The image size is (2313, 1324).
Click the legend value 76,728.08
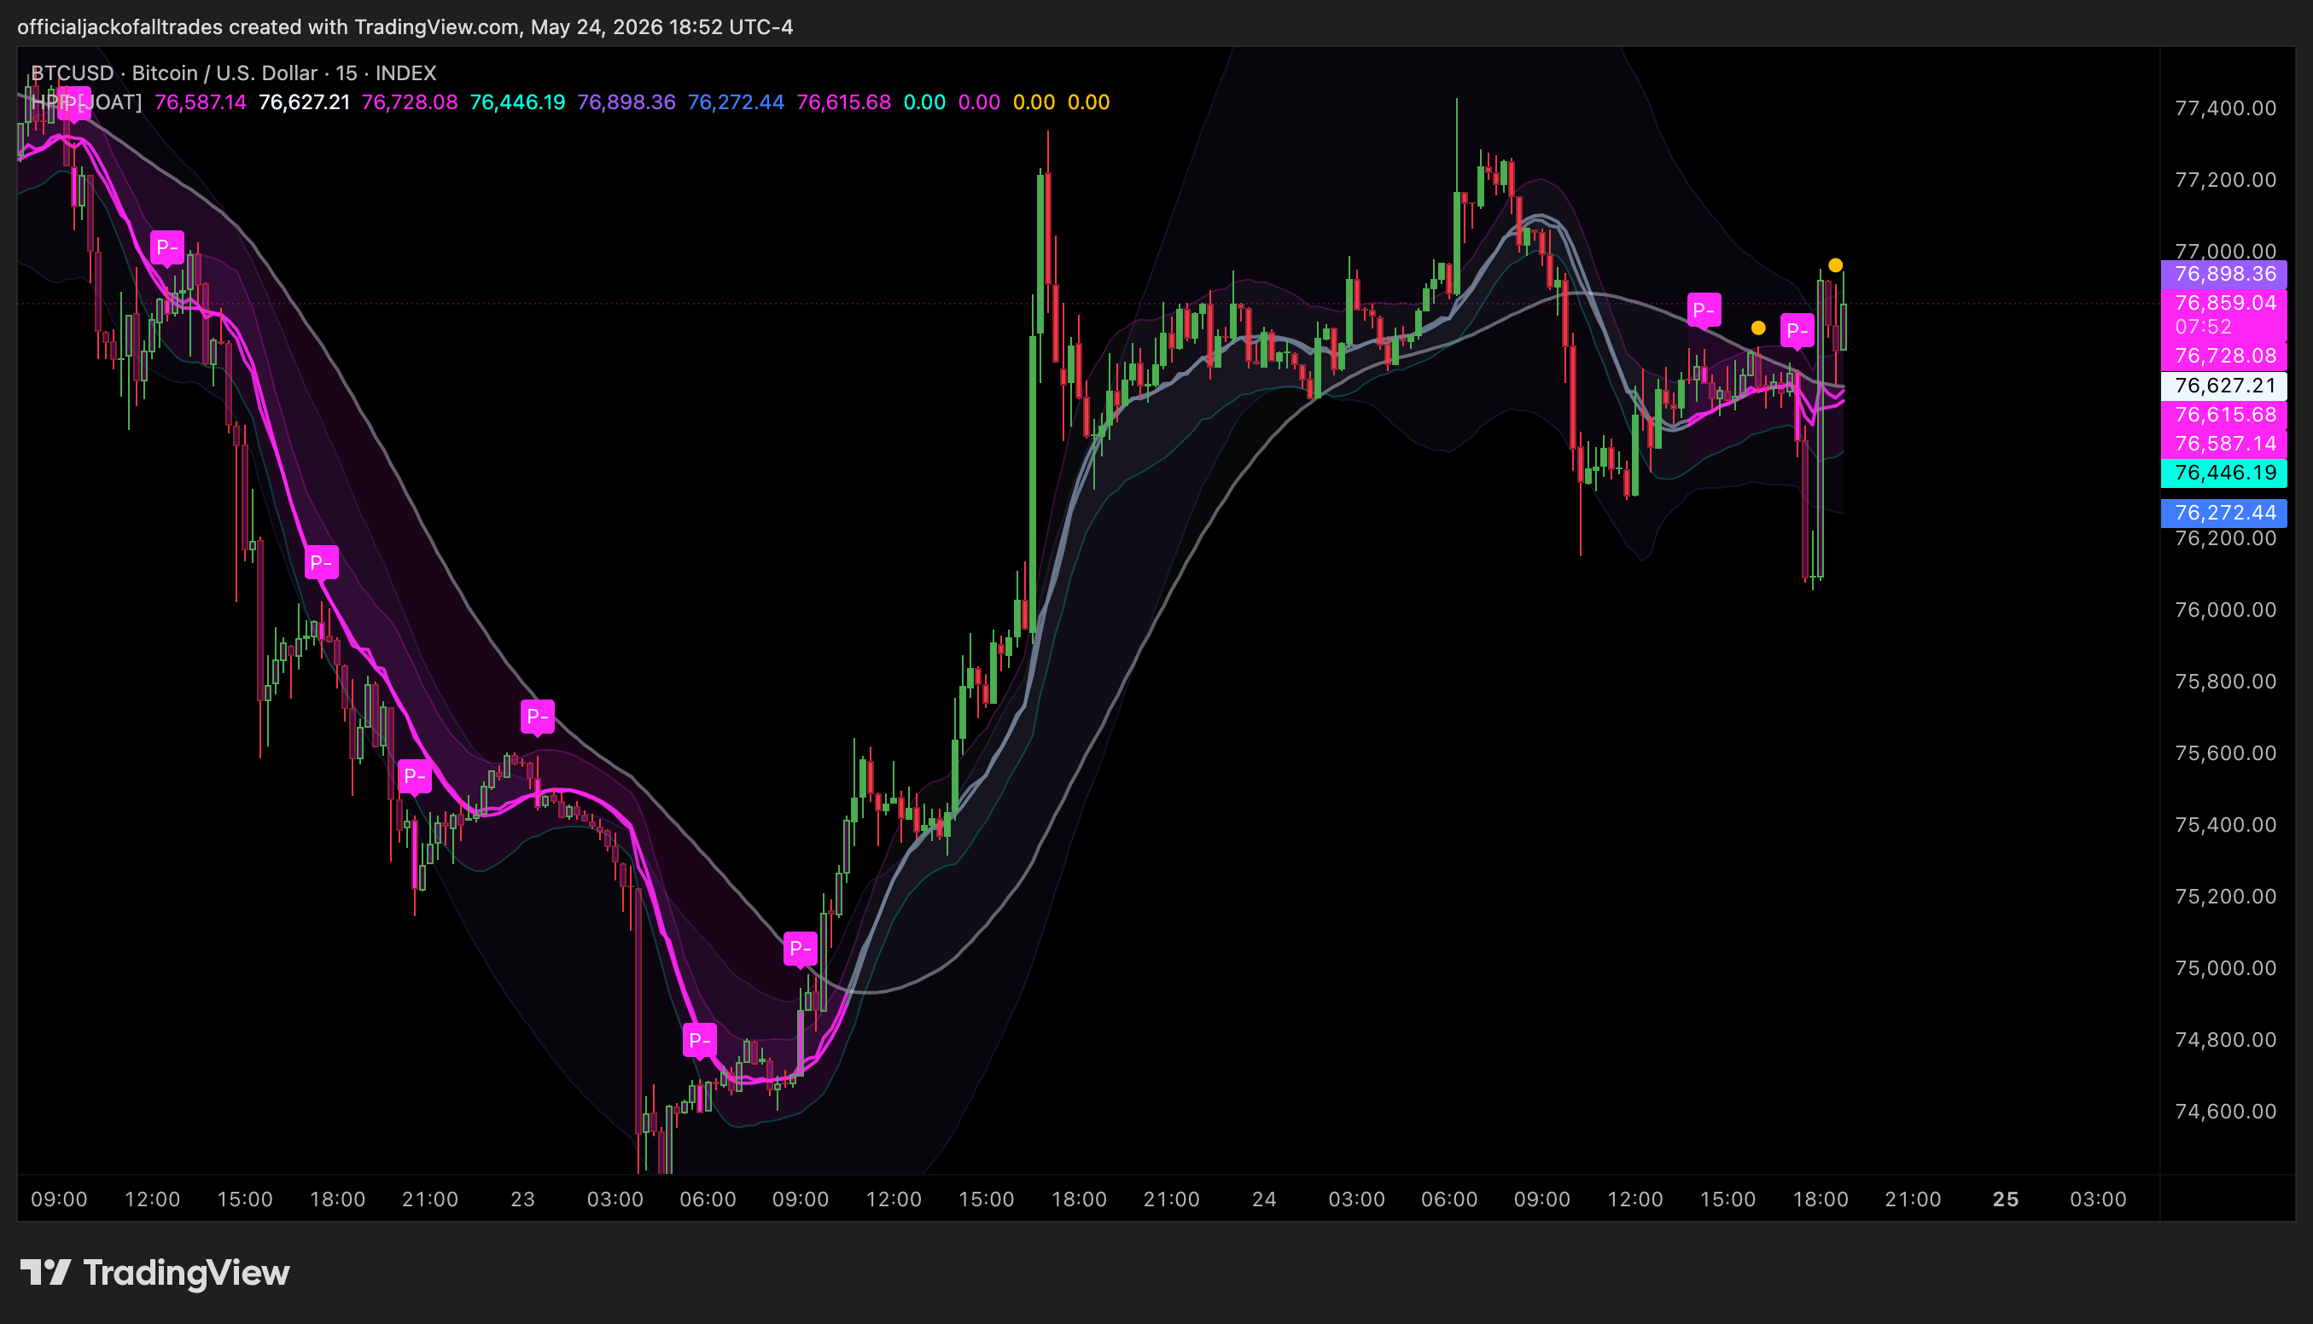point(411,102)
